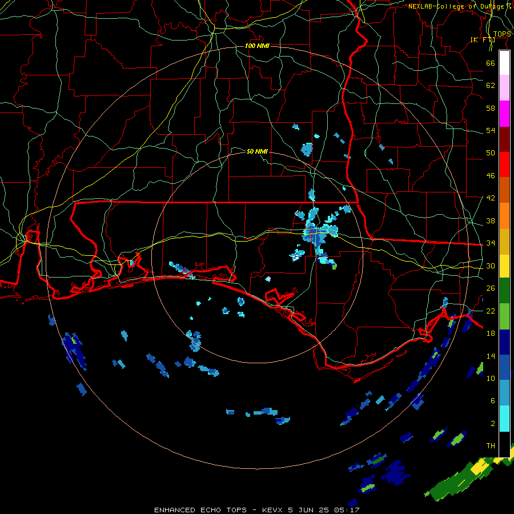Click the 'ENHANCED ECHO TOPS' product title
Screen dimensions: 514x514
coord(200,510)
